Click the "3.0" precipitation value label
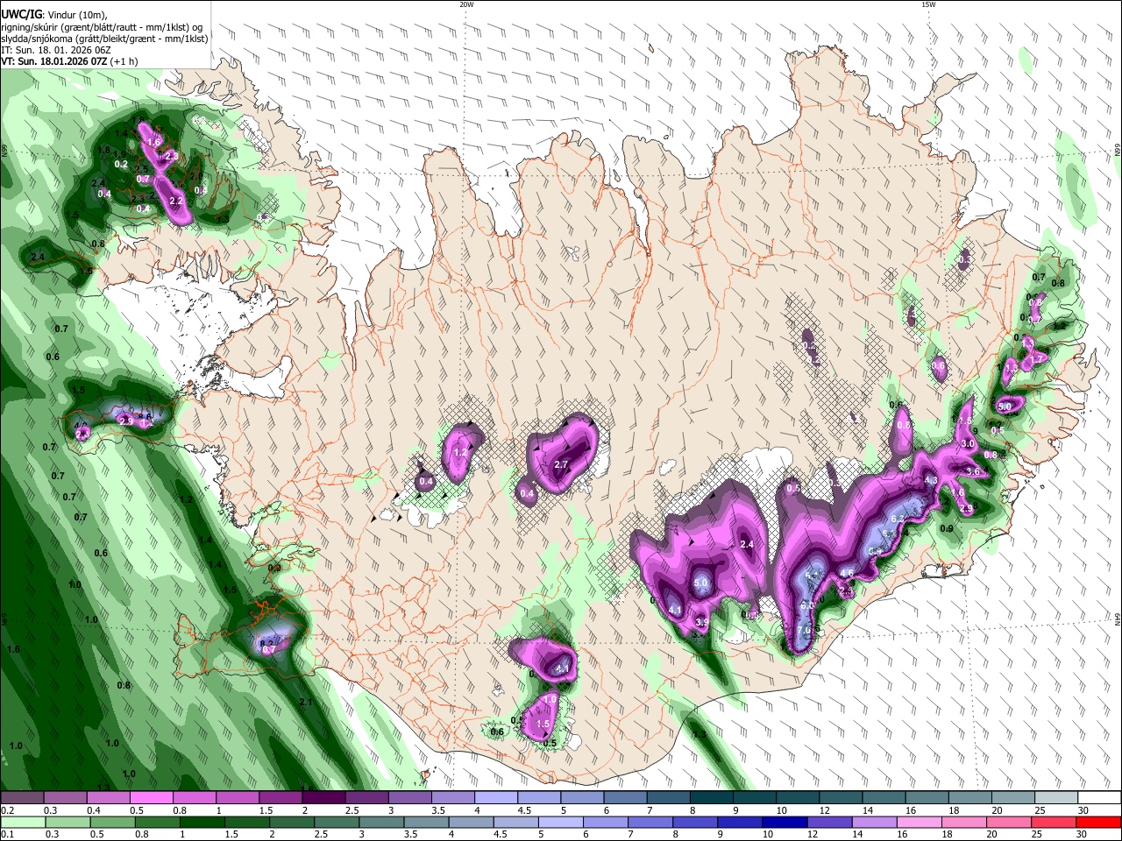Screen dimensions: 1122x841 click(x=969, y=444)
